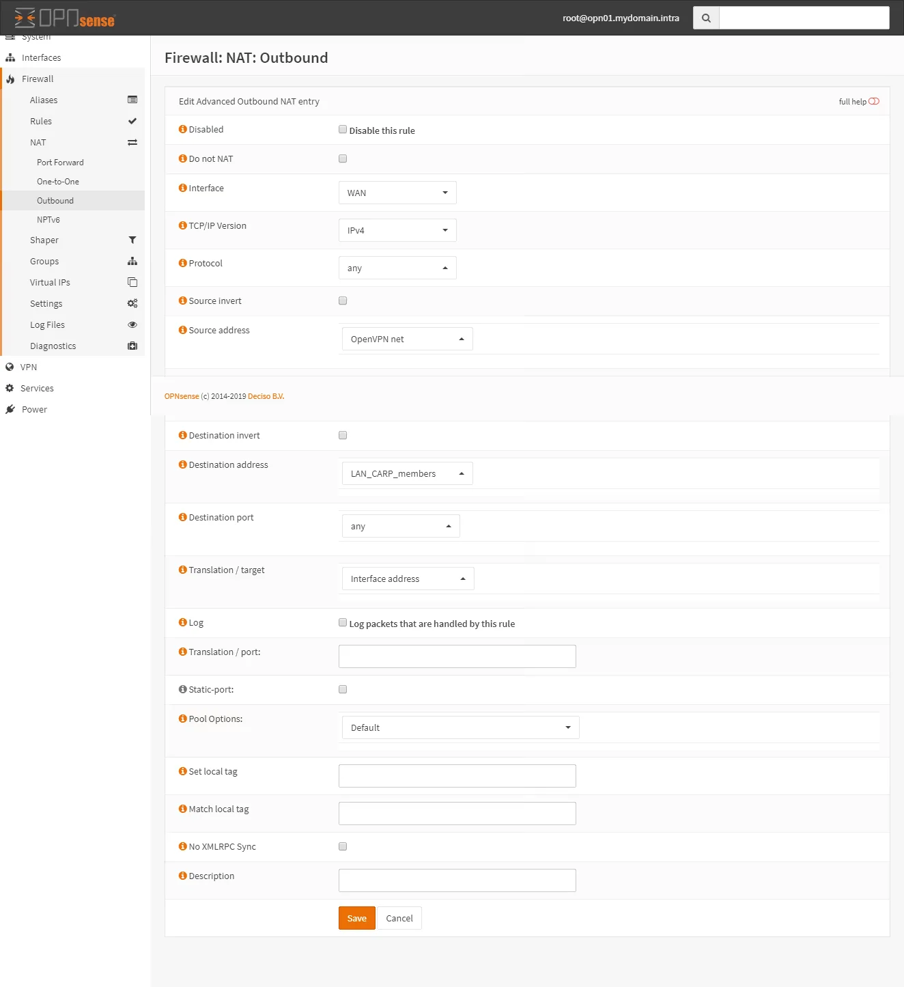The height and width of the screenshot is (987, 904).
Task: Check the Do not NAT checkbox
Action: [342, 158]
